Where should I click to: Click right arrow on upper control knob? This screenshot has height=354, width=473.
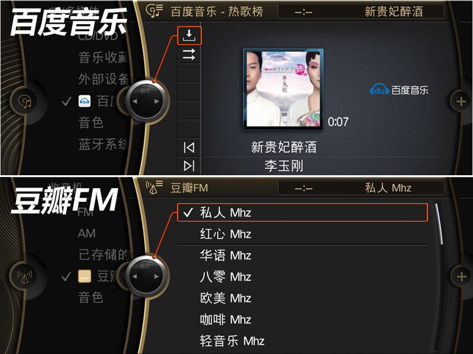tap(157, 101)
